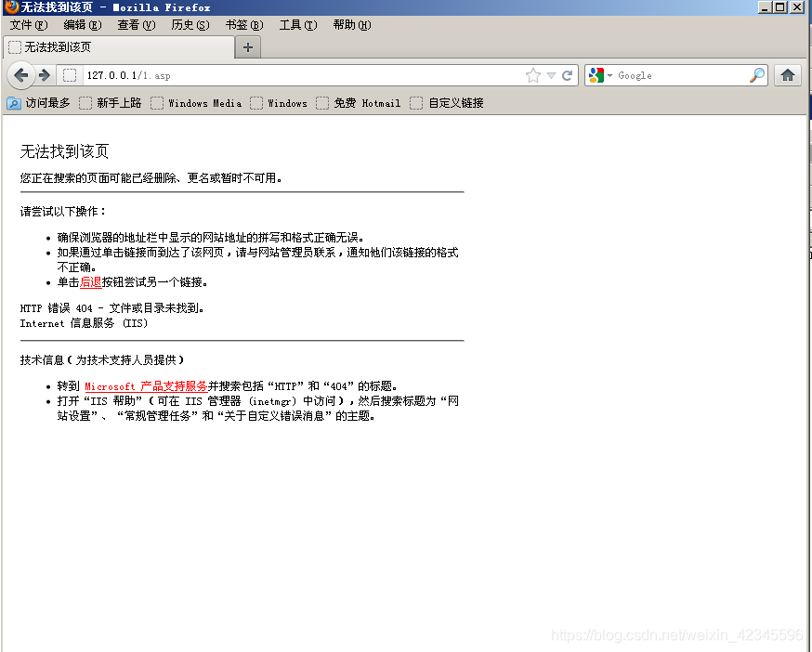The height and width of the screenshot is (652, 812).
Task: Open the 新手上路 bookmark
Action: pos(111,103)
